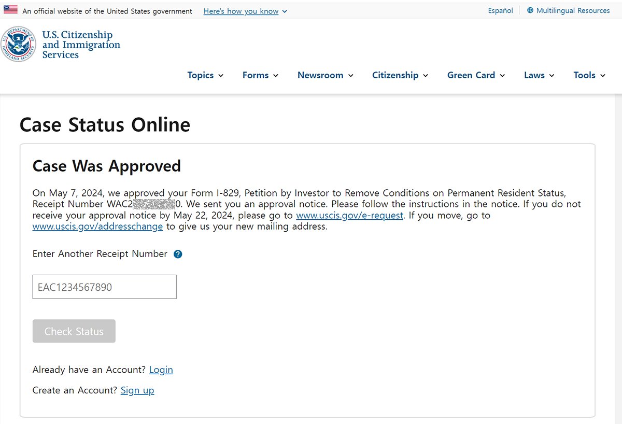This screenshot has height=424, width=622.
Task: Expand "Here's how you know" banner
Action: point(245,11)
